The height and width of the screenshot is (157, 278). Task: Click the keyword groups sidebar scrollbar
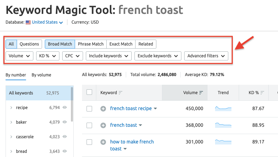[72, 104]
